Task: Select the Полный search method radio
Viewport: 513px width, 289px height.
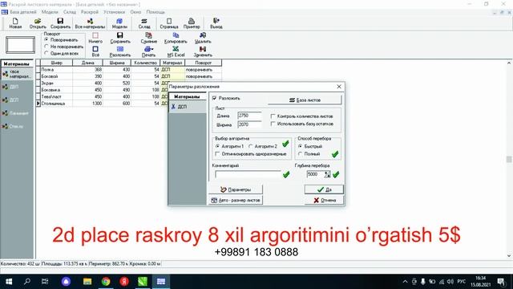Action: (x=300, y=153)
